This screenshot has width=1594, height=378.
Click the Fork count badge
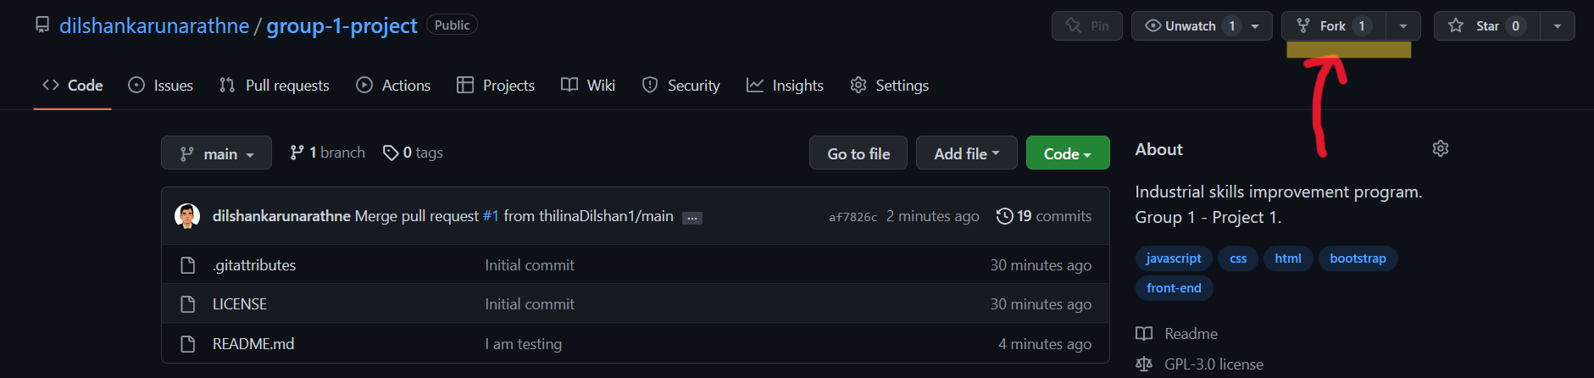pos(1362,25)
